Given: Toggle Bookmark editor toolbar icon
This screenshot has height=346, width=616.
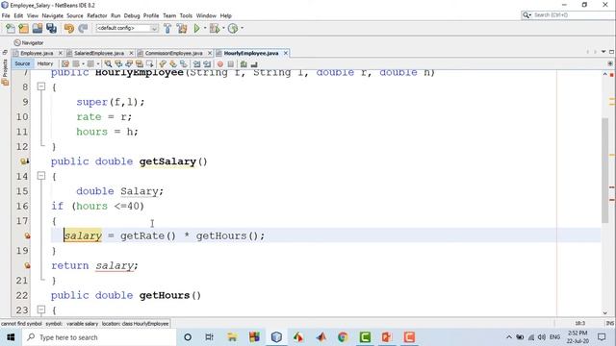Looking at the screenshot, I should pos(184,64).
